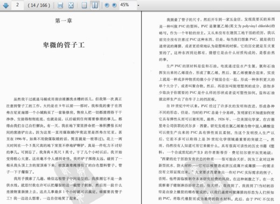Screen dimensions: 280x204
Task: Click the chapter heading 第一章
Action: 63,21
